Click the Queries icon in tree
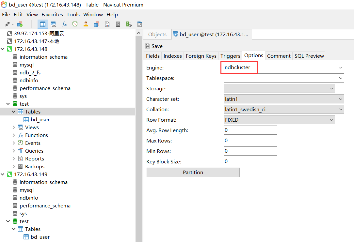The width and height of the screenshot is (354, 242). pos(21,151)
